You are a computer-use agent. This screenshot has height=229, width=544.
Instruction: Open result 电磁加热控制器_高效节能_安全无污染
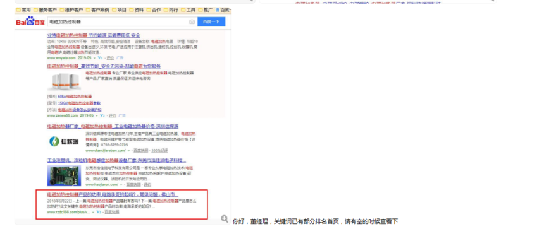pyautogui.click(x=104, y=66)
